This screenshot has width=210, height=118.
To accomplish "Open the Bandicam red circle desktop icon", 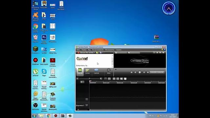I will [x=35, y=61].
